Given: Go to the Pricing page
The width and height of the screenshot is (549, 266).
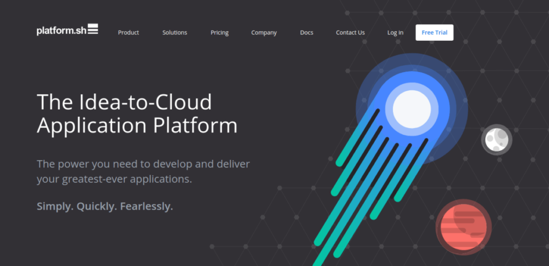Looking at the screenshot, I should coord(219,33).
